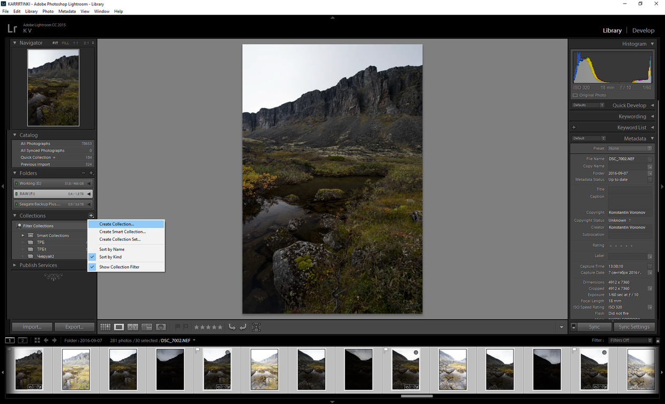The width and height of the screenshot is (665, 404).
Task: Select All Photographs in Catalog
Action: [x=53, y=143]
